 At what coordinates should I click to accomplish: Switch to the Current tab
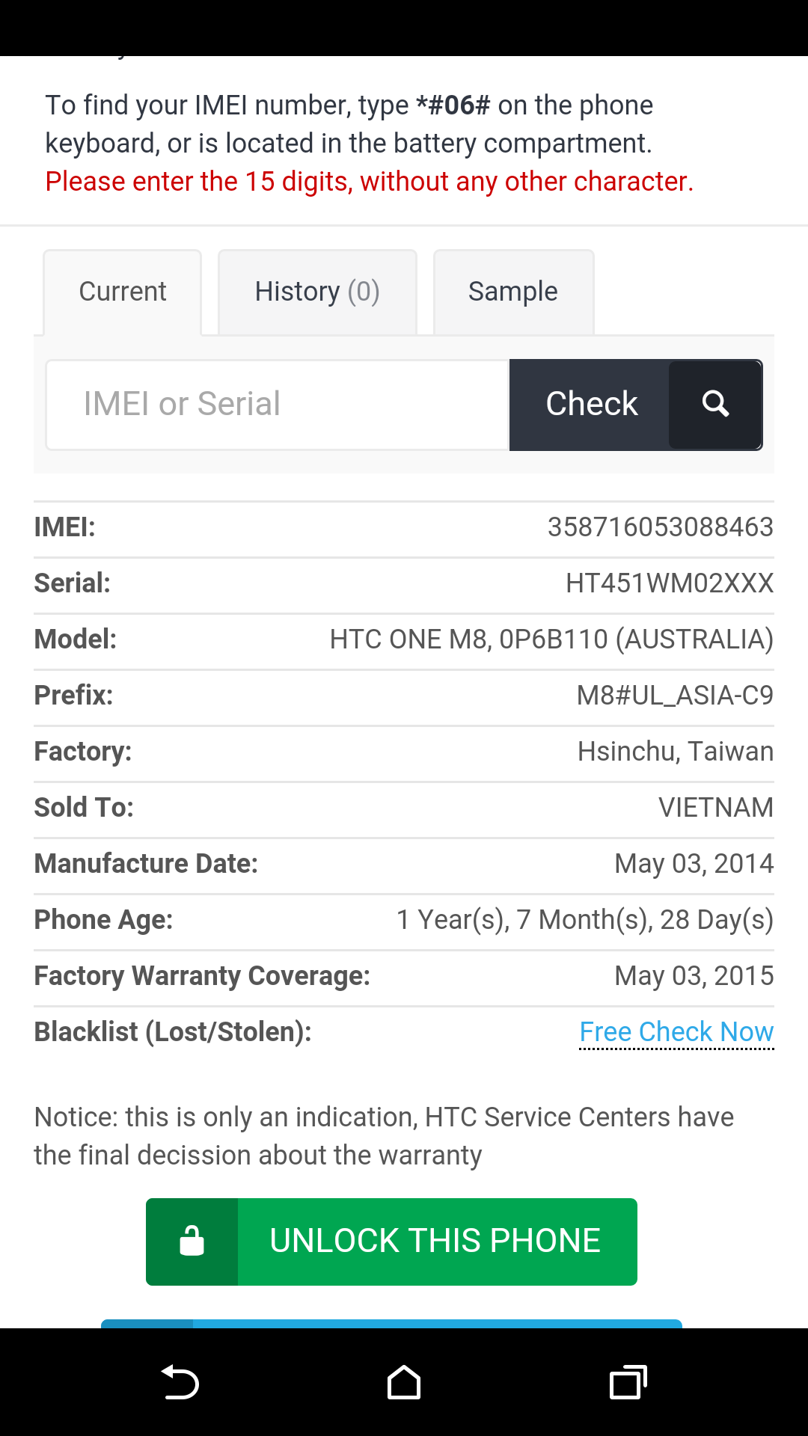[x=123, y=292]
